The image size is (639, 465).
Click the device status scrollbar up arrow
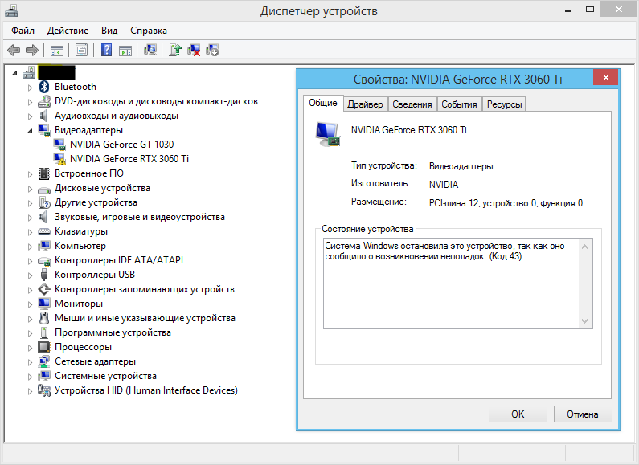pos(585,247)
